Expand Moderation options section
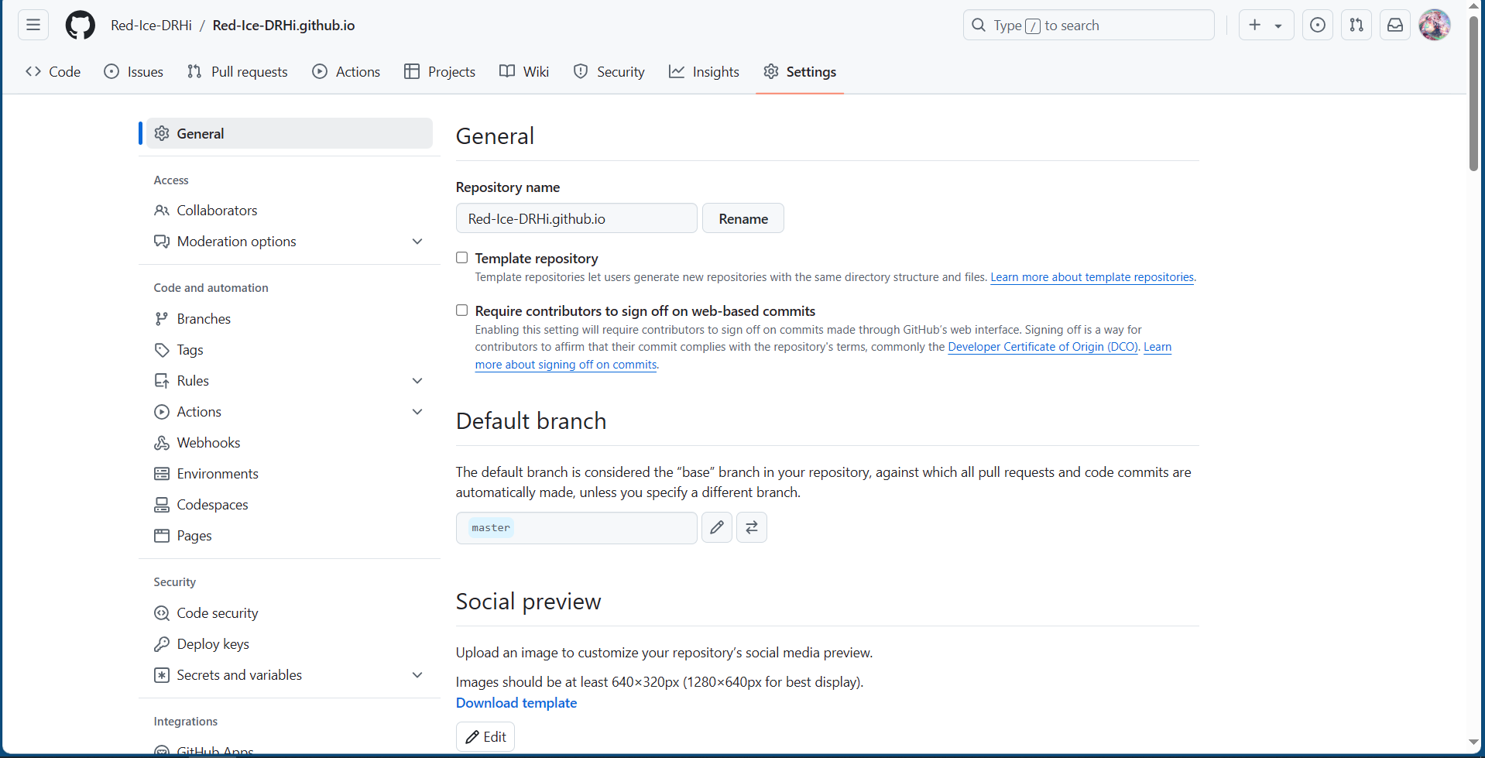 point(417,242)
